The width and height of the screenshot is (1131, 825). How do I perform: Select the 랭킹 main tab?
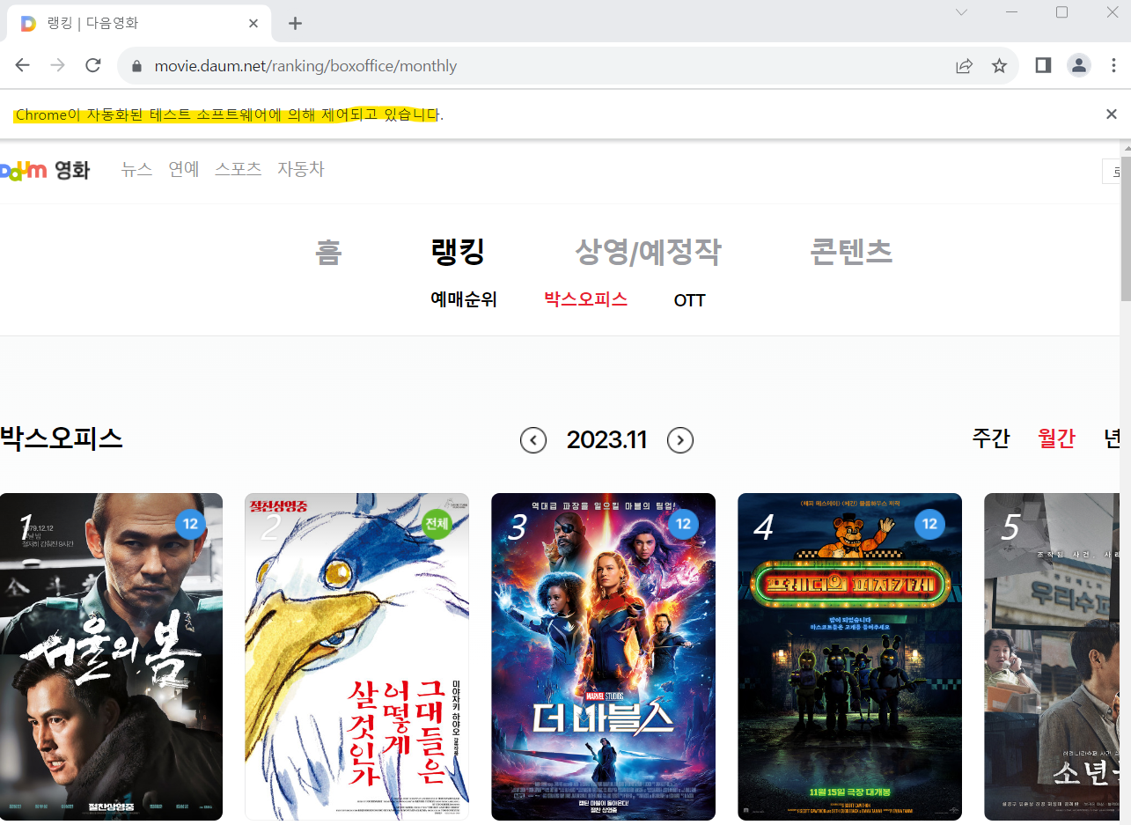(458, 253)
